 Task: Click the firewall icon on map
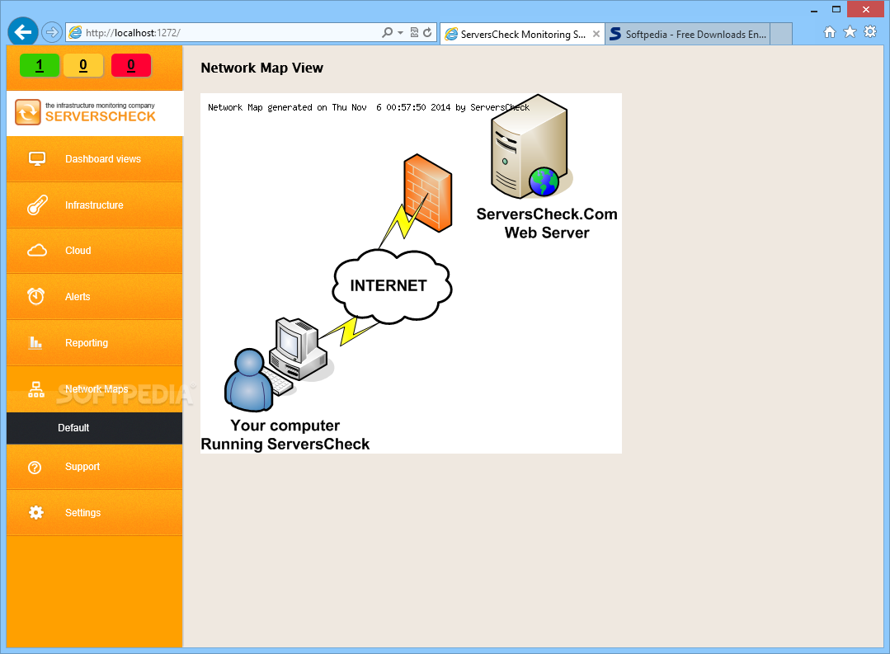tap(428, 193)
